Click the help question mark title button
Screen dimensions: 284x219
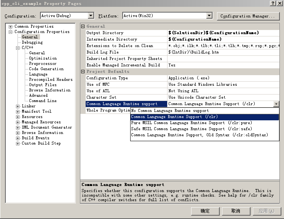point(273,3)
